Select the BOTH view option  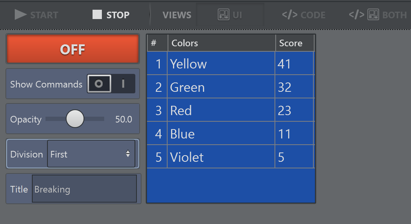tap(378, 15)
